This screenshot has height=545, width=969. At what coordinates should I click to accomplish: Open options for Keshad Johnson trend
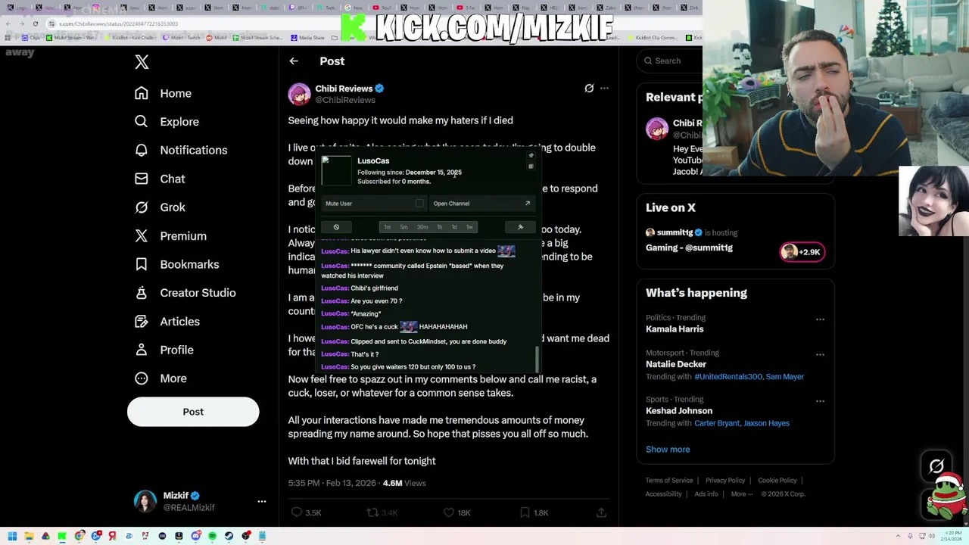click(x=820, y=401)
